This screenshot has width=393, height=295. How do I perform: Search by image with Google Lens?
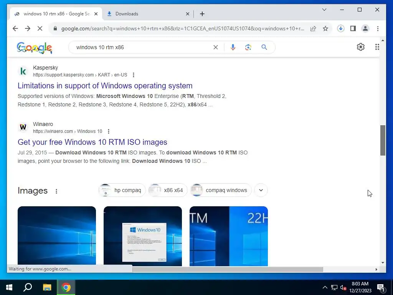click(x=248, y=47)
